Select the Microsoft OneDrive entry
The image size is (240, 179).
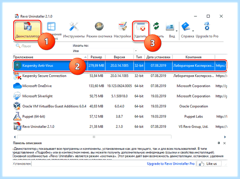[37, 86]
